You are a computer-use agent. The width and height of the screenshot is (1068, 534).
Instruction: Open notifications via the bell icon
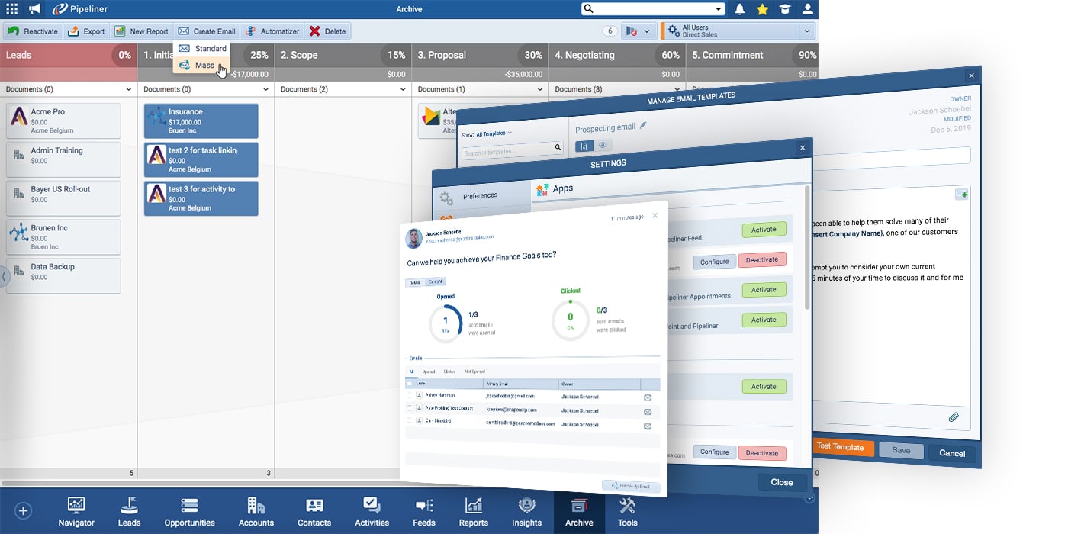pos(738,9)
